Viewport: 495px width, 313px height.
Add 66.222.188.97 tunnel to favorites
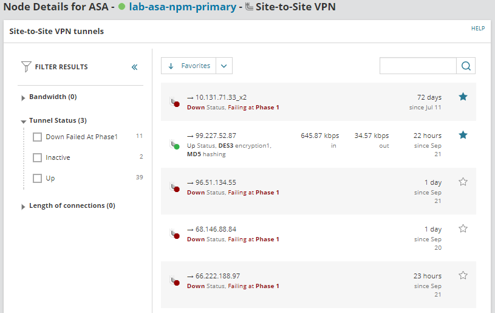[x=463, y=275]
